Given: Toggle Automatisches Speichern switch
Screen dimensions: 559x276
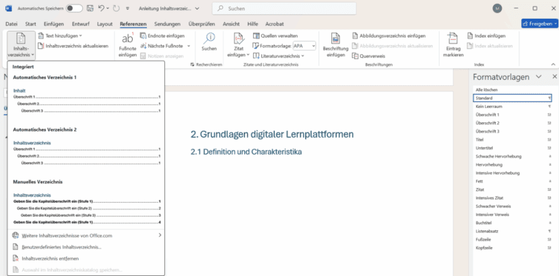Looking at the screenshot, I should pyautogui.click(x=74, y=8).
